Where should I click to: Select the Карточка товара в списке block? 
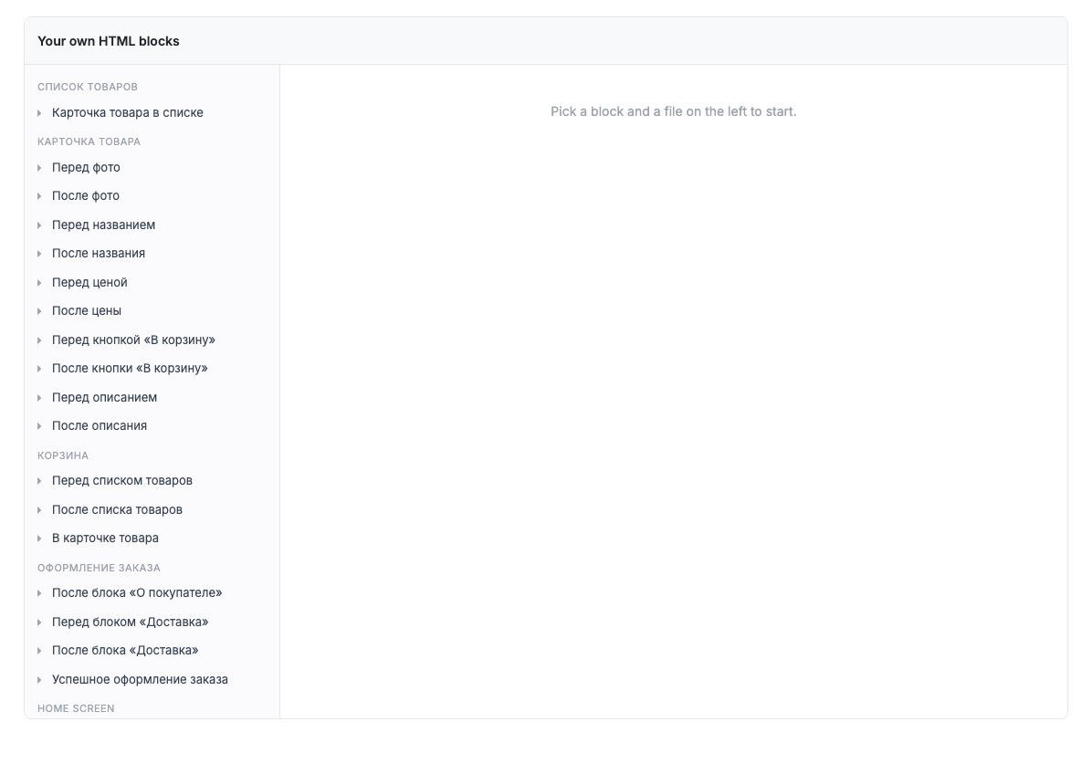point(128,113)
